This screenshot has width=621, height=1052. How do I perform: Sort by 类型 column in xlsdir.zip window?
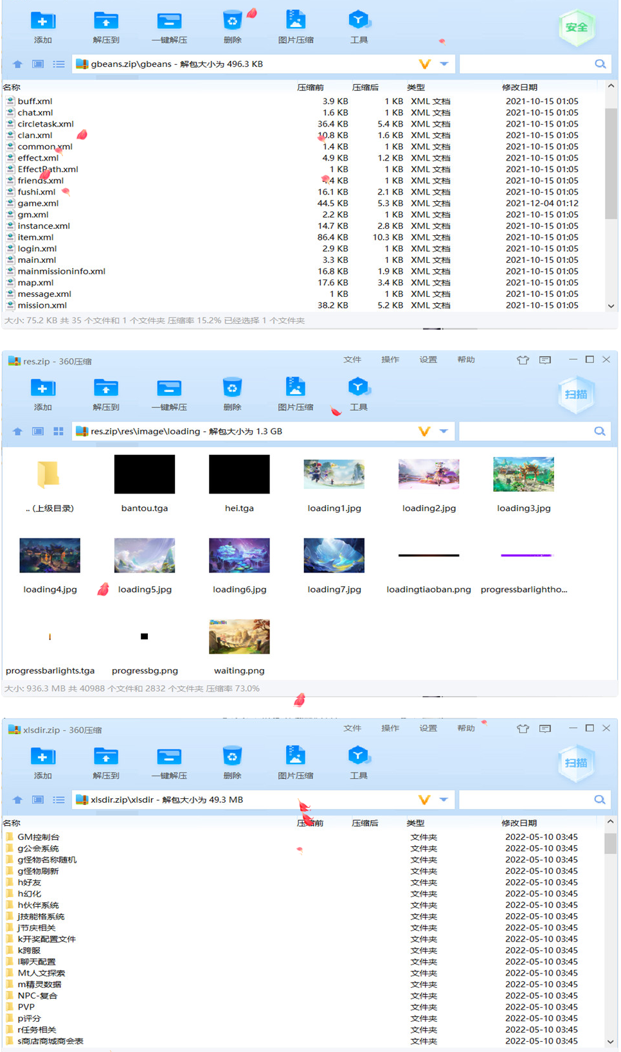click(415, 823)
